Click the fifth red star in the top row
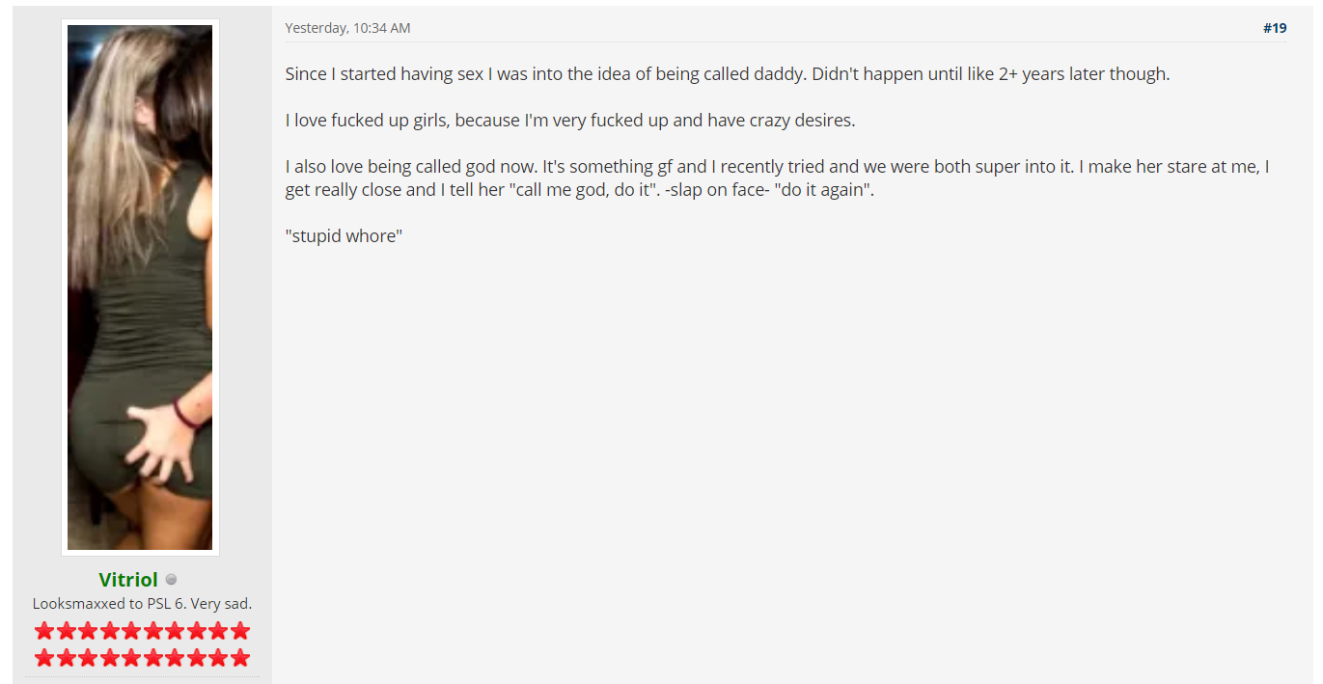The image size is (1323, 684). [131, 631]
